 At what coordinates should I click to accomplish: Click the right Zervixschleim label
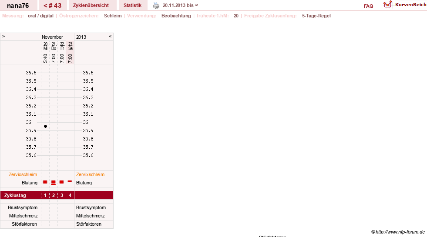[x=90, y=174]
